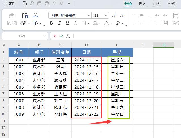181x138 pixels.
Task: Click the select-all corner triangle
Action: coord(4,45)
